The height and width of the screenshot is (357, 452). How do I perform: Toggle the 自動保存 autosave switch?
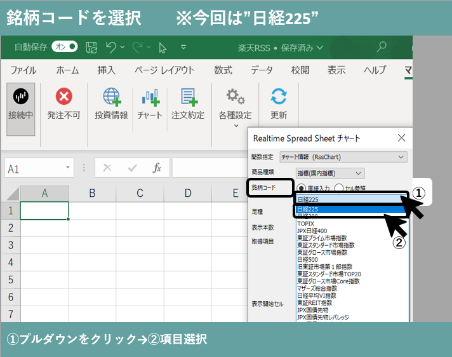pos(65,46)
